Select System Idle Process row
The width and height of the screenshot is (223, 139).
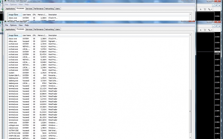pos(34,75)
